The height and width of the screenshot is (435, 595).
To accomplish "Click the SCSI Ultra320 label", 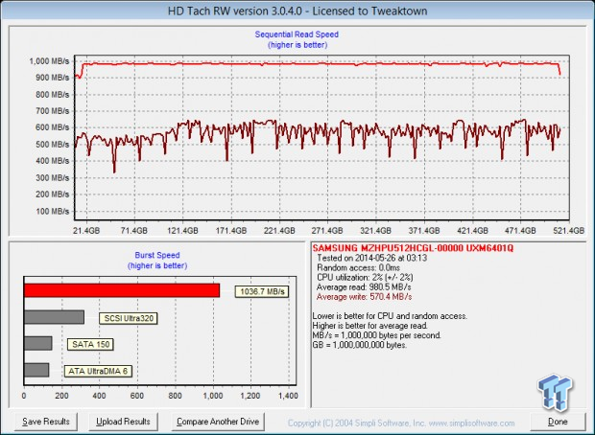I will [x=129, y=318].
